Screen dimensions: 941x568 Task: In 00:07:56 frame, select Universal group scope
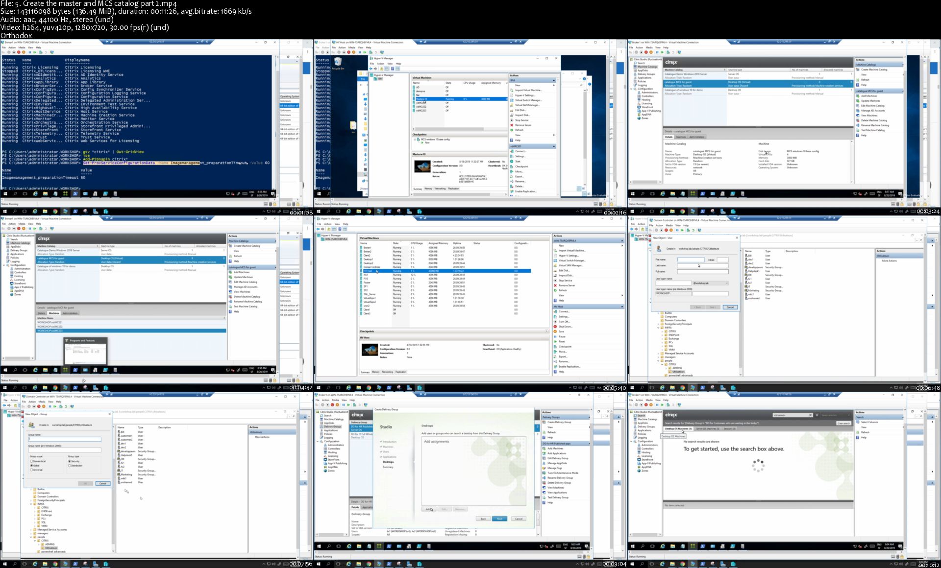31,470
